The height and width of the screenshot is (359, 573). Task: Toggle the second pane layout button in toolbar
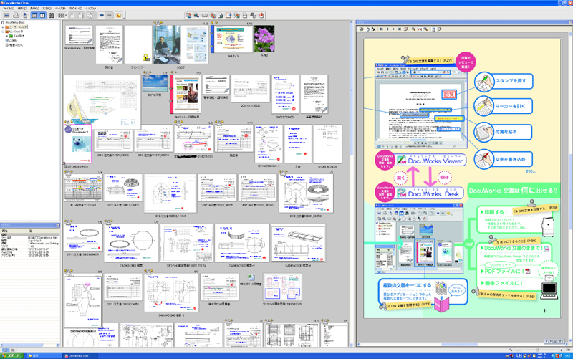42,15
